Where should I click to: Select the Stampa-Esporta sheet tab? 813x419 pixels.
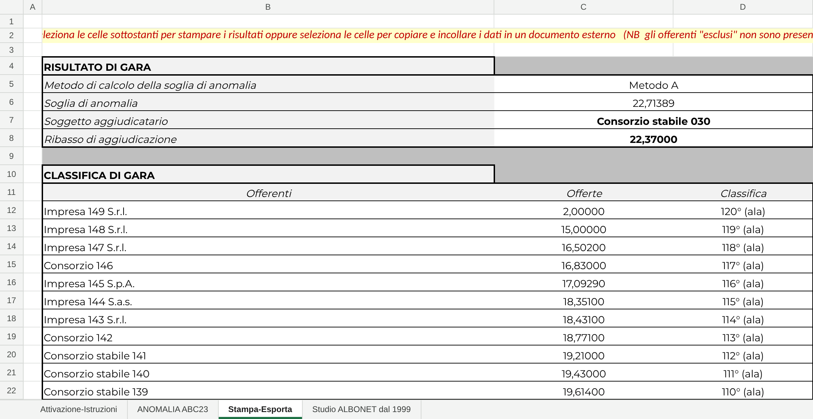point(260,409)
